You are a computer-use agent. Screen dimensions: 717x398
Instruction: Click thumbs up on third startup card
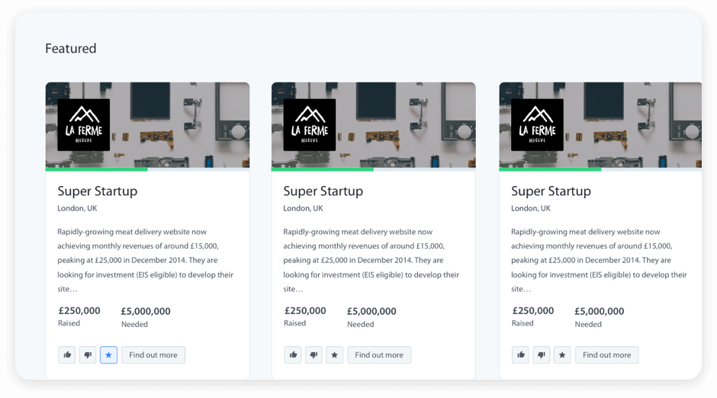coord(521,355)
